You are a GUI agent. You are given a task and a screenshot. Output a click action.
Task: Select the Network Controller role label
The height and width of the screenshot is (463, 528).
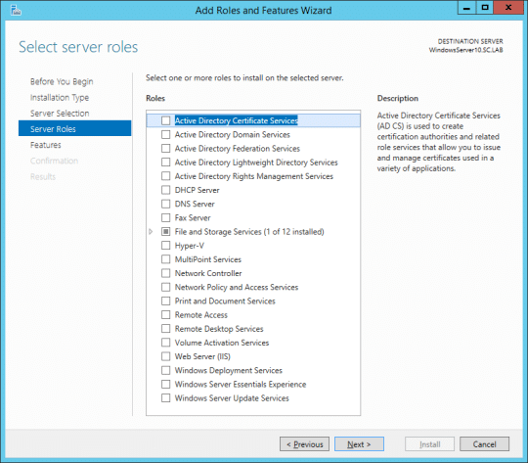coord(208,273)
